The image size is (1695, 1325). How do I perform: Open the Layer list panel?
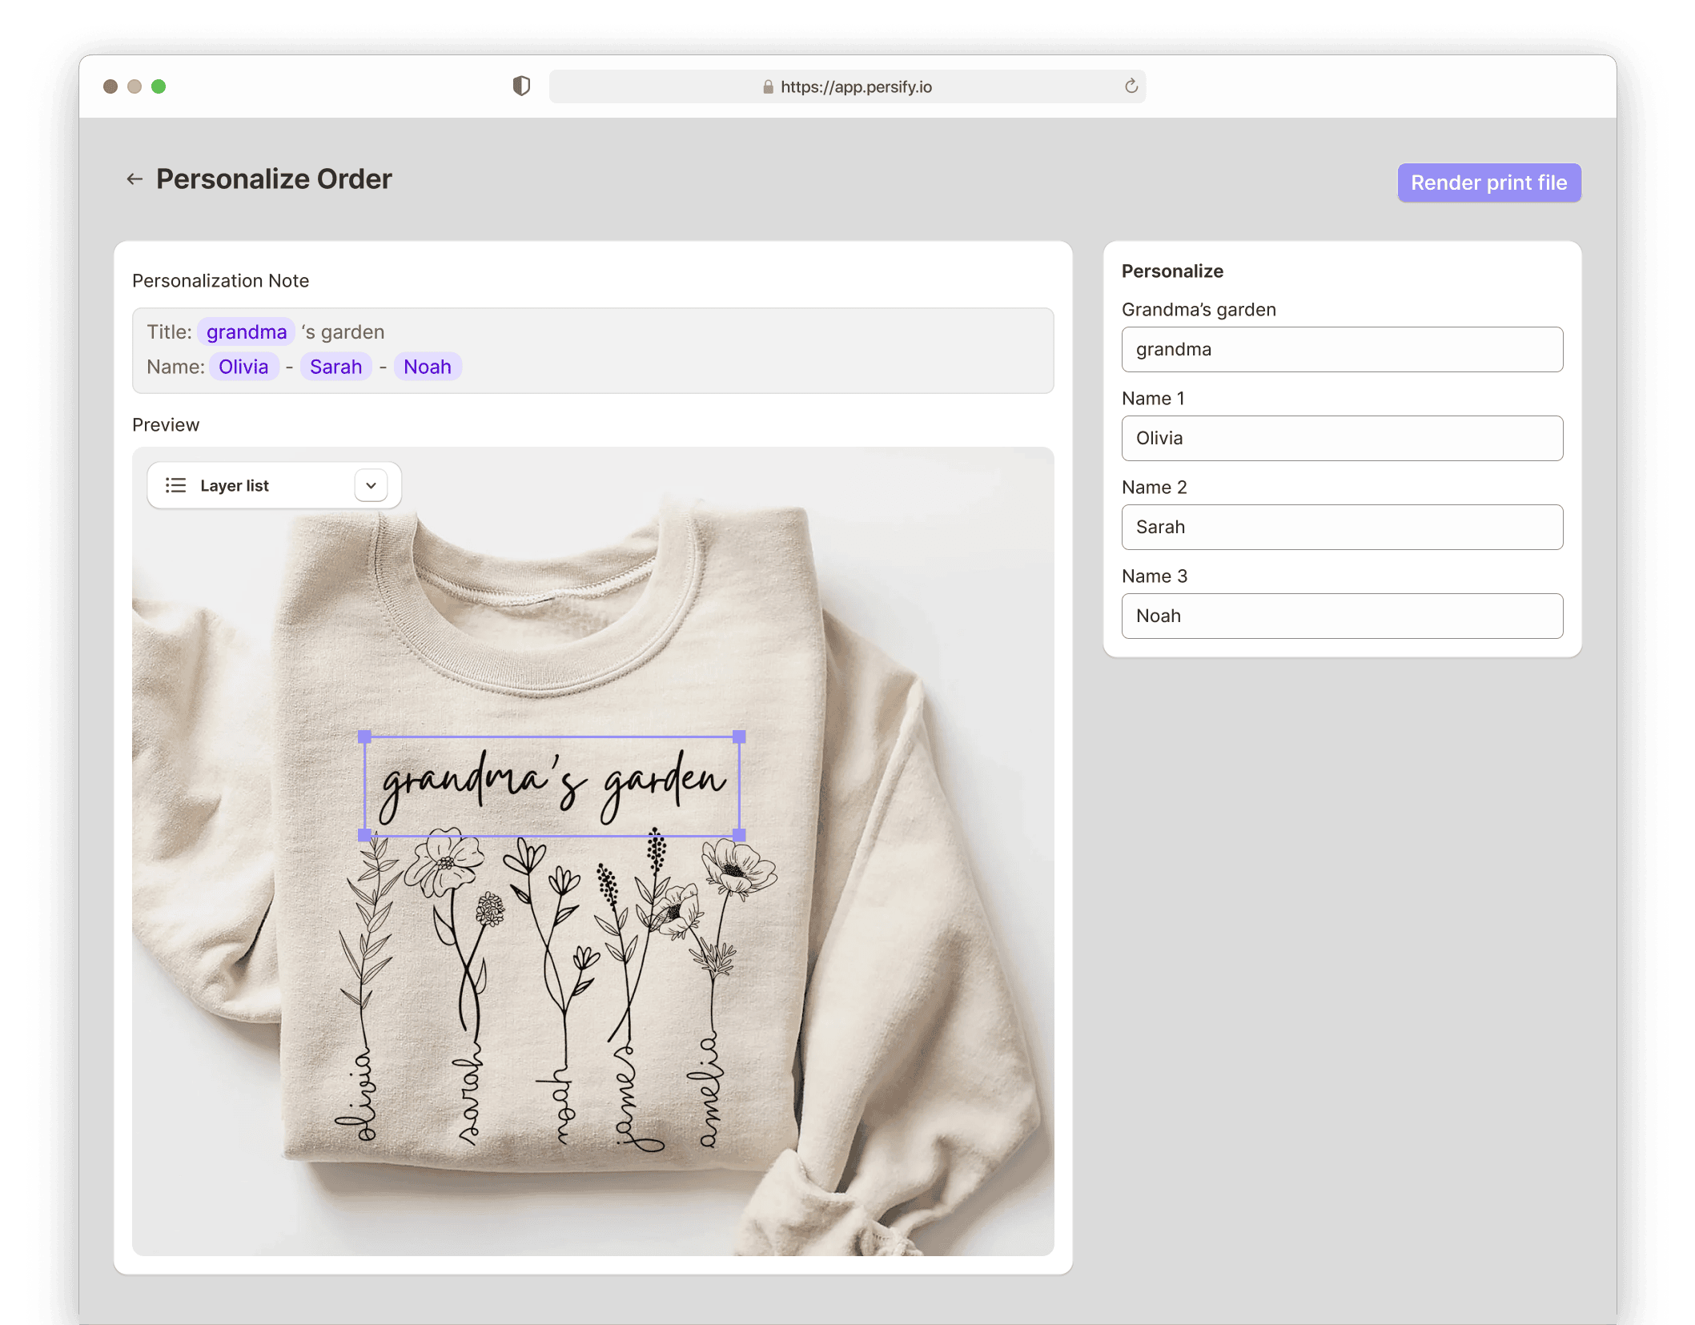click(x=235, y=485)
